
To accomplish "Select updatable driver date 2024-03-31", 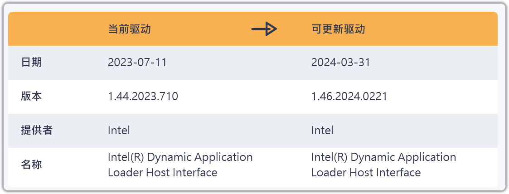I will pyautogui.click(x=341, y=62).
